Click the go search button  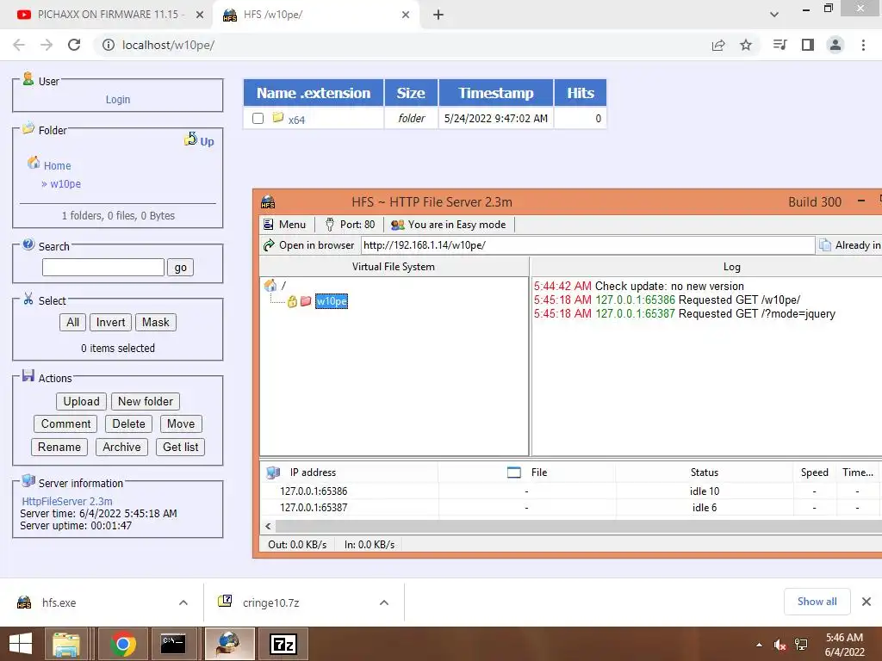point(180,268)
